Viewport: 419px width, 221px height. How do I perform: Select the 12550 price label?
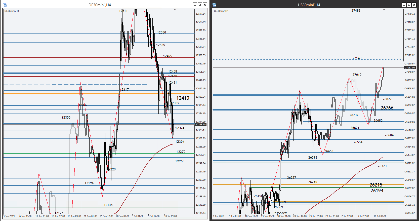pyautogui.click(x=161, y=32)
